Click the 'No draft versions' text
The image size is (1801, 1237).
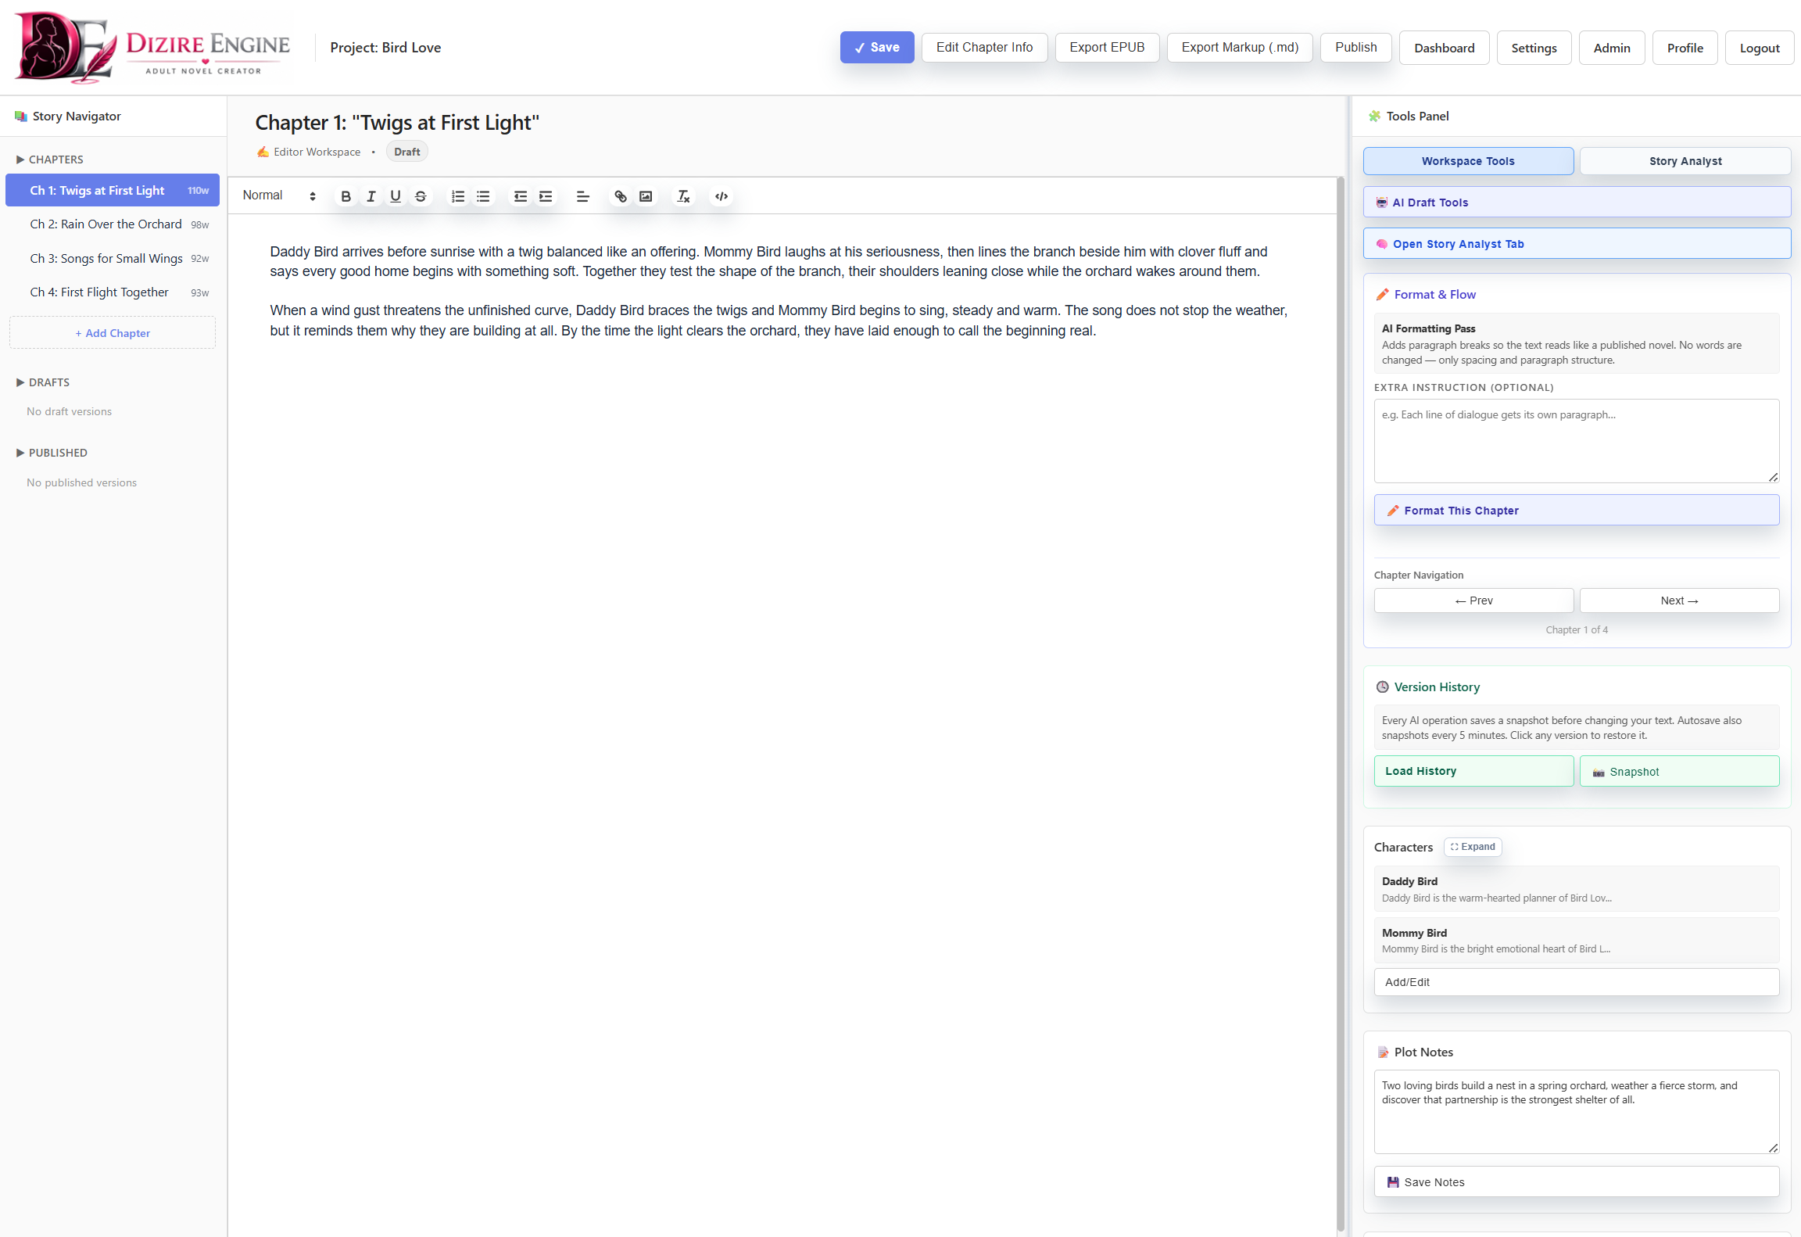tap(69, 411)
